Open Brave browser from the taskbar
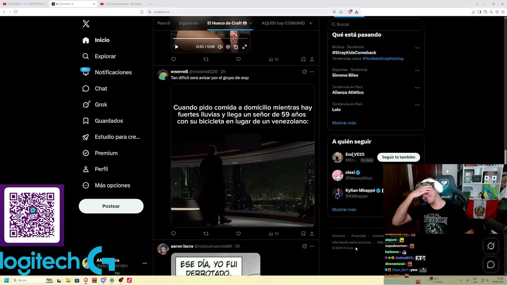This screenshot has width=507, height=285. [x=86, y=280]
